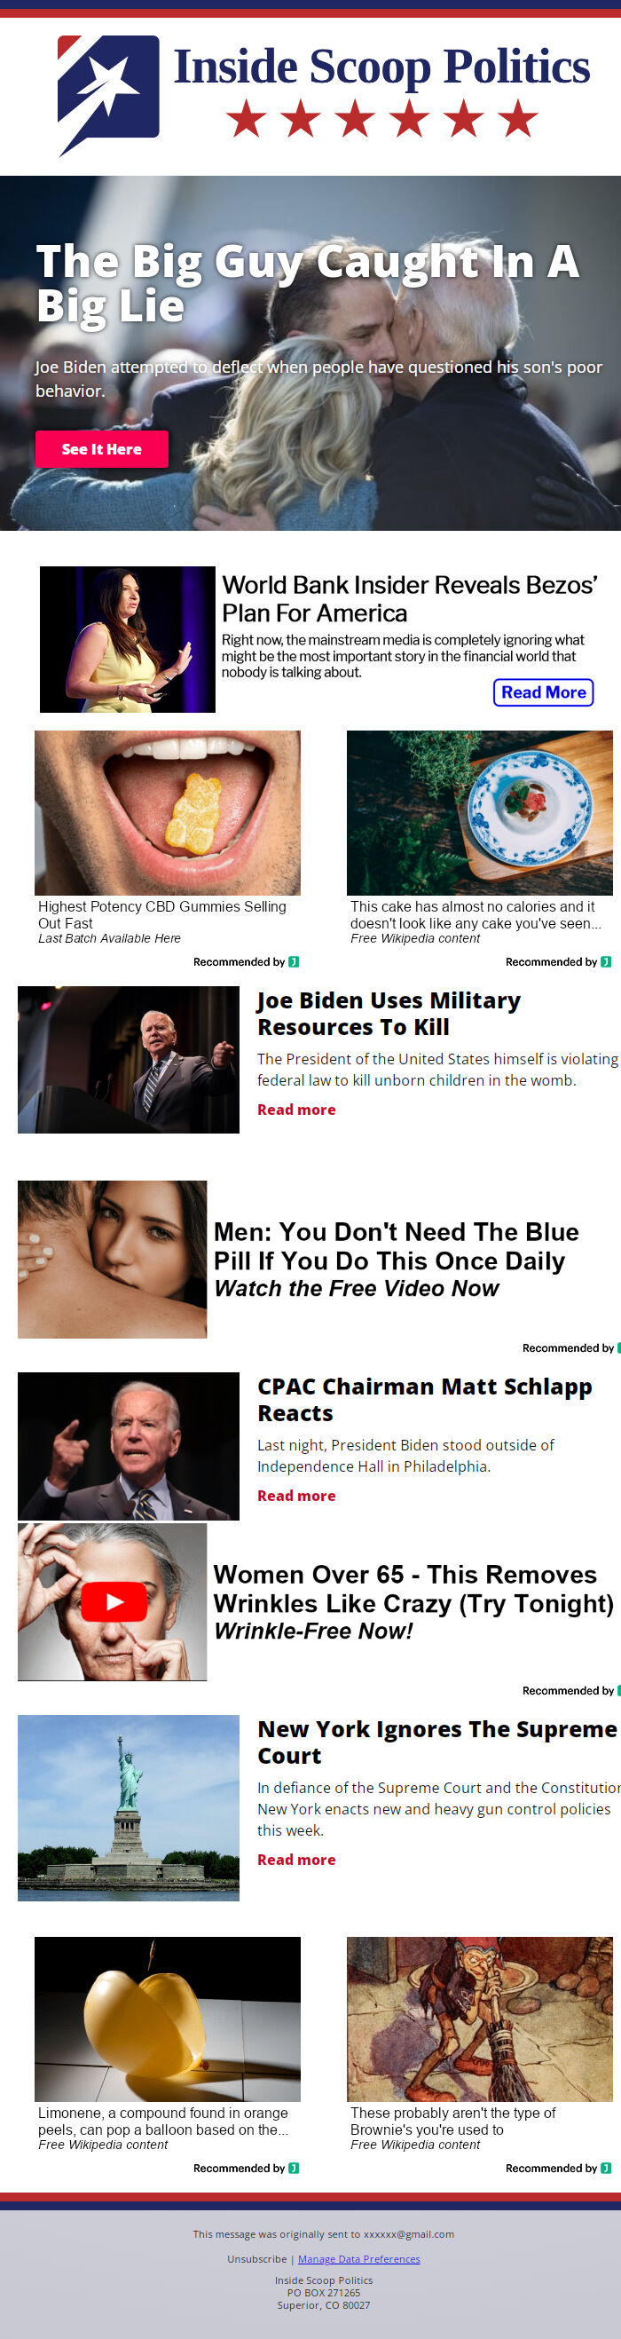Click the Inside Scoop Politics star logo
The width and height of the screenshot is (621, 2339).
pyautogui.click(x=108, y=94)
